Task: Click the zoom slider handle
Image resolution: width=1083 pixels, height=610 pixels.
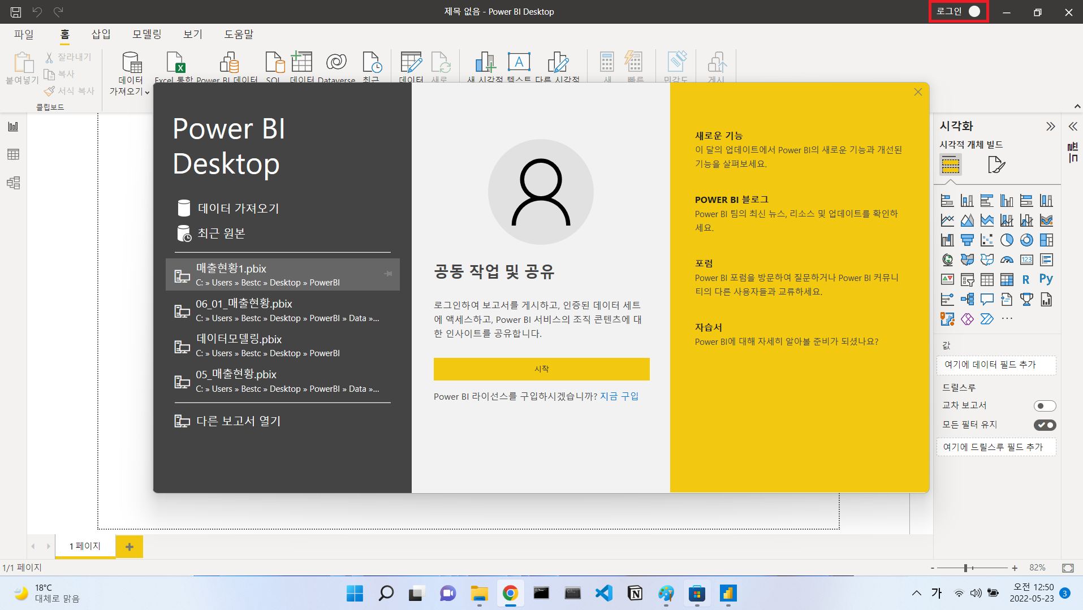Action: click(x=966, y=568)
